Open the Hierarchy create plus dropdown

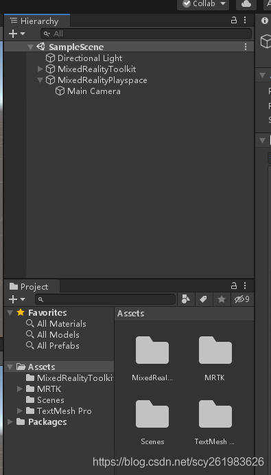(16, 34)
